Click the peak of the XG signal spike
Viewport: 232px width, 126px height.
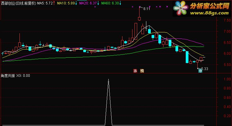(x=109, y=79)
